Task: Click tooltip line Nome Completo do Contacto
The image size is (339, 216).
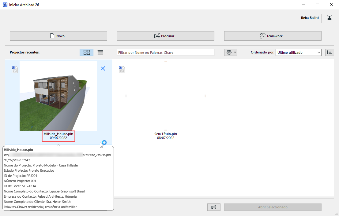Action: [x=44, y=191]
